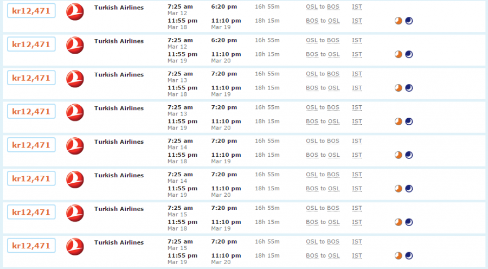The width and height of the screenshot is (488, 269).
Task: Click the 7:25 am departure on Mar 14–Mar 19 row
Action: pyautogui.click(x=180, y=175)
